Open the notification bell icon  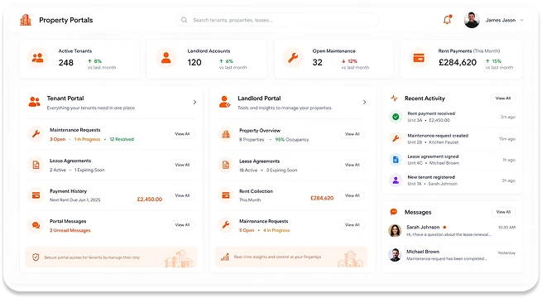click(448, 20)
